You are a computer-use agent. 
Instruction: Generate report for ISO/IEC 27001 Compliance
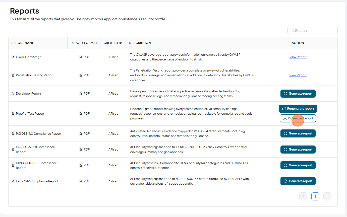tap(298, 150)
